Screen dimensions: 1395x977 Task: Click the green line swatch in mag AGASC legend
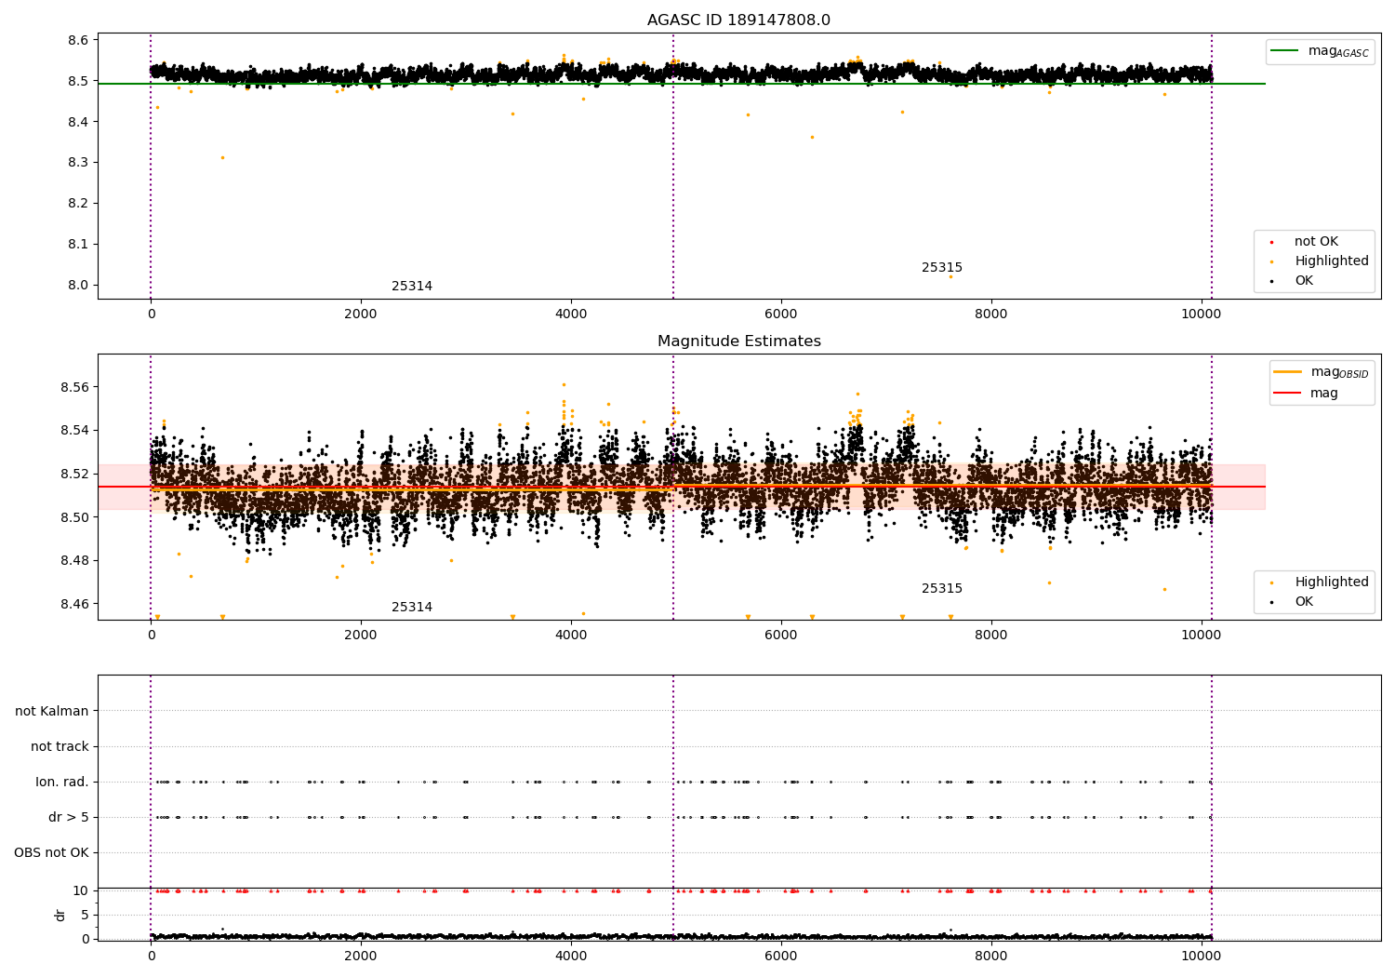click(x=1285, y=51)
